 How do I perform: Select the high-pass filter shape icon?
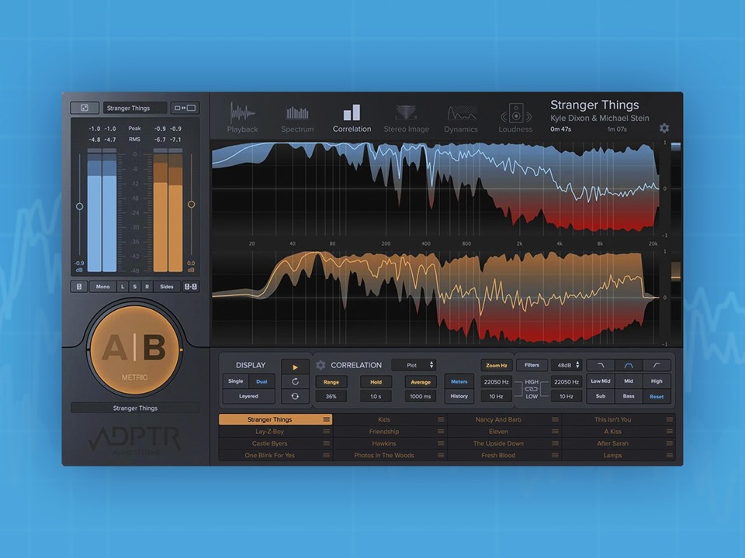(657, 365)
